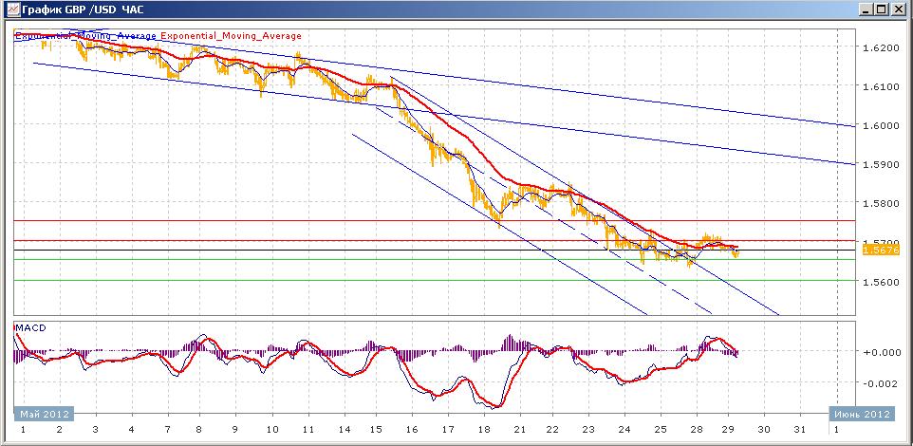Close the GBP/USD chart window

point(899,9)
